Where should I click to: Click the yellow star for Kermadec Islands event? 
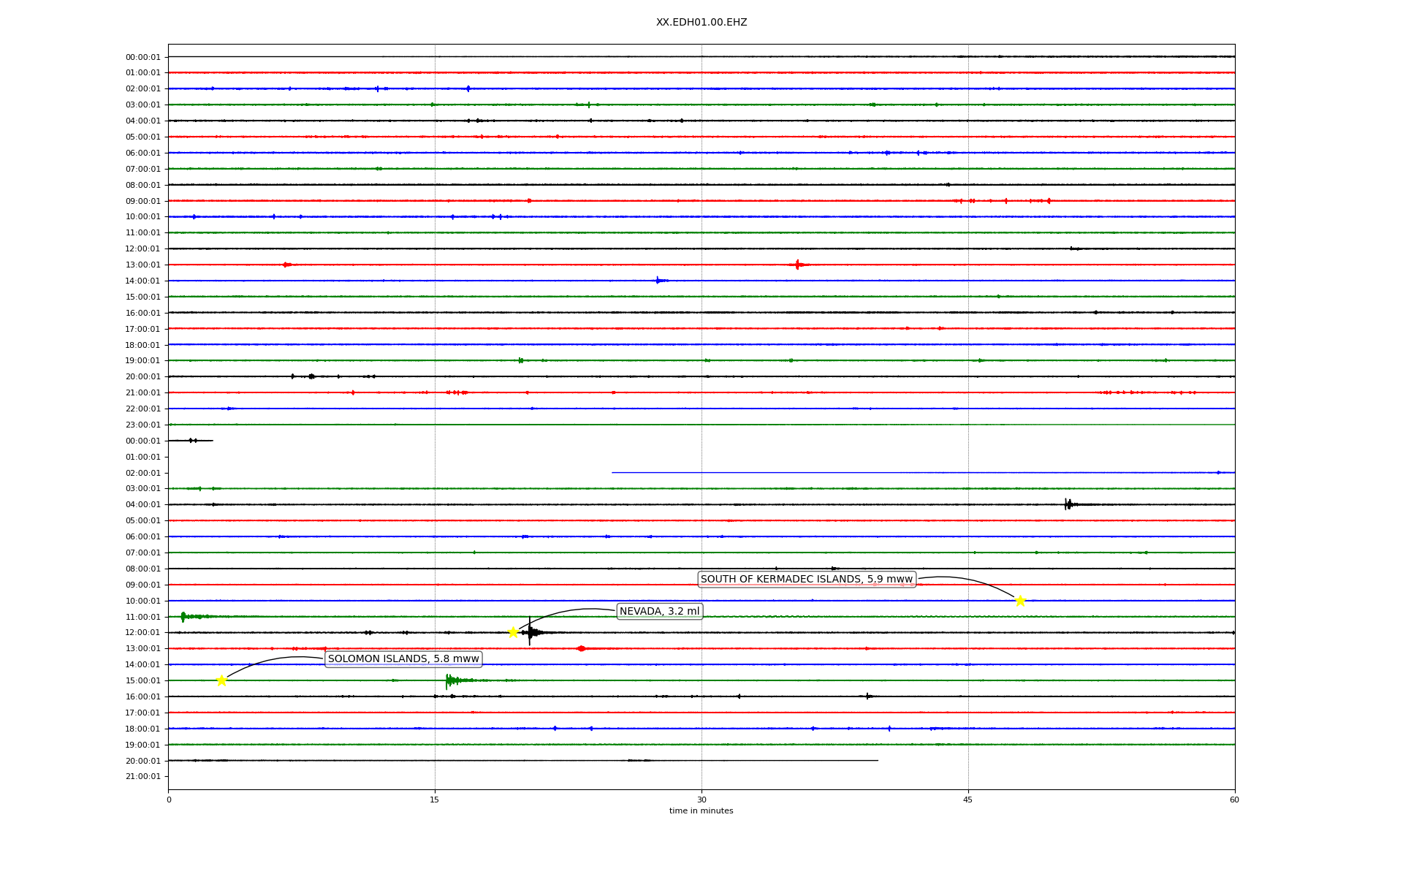pos(1020,601)
